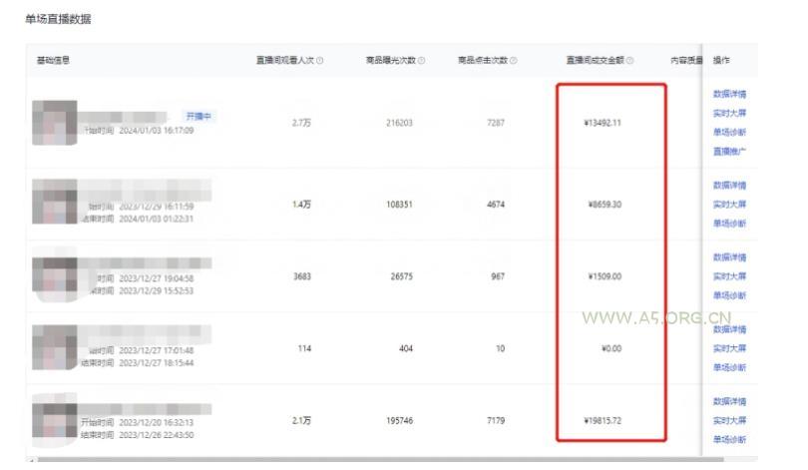Viewport: 808px width, 470px height.
Task: Click the start time 2023/12/29 16:11:59
Action: (157, 207)
